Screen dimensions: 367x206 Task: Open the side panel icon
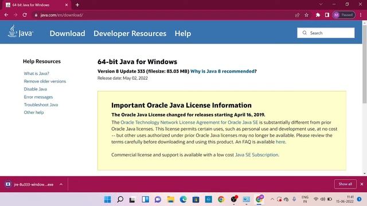click(x=327, y=15)
